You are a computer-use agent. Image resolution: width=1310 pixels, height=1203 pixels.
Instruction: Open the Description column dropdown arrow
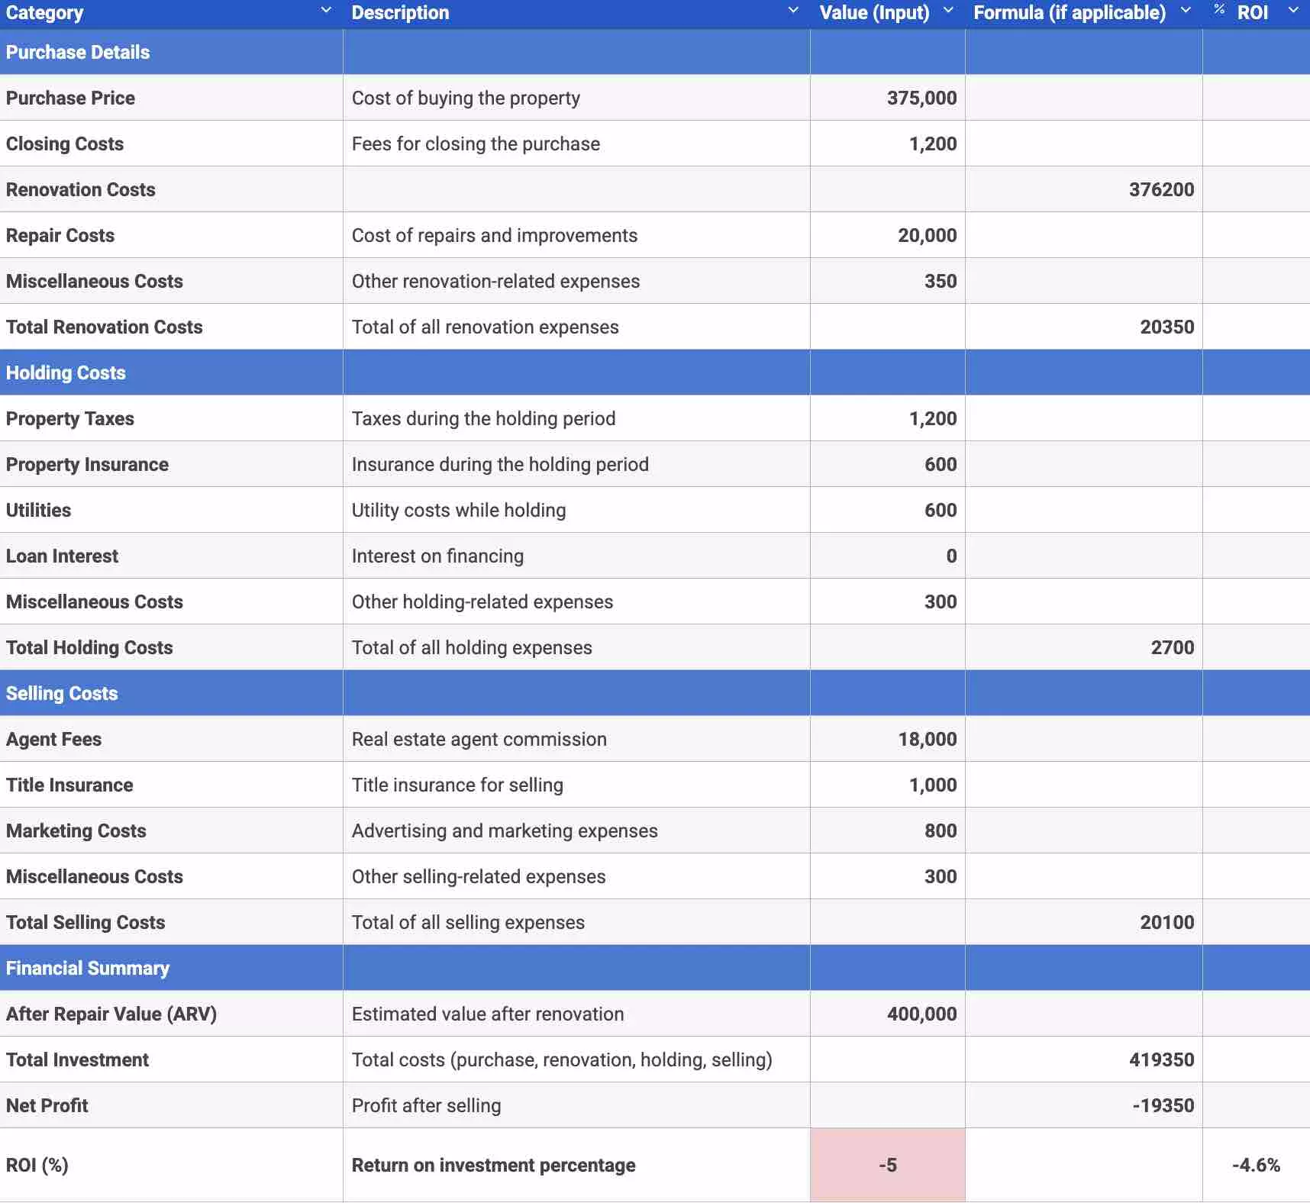[x=793, y=11]
